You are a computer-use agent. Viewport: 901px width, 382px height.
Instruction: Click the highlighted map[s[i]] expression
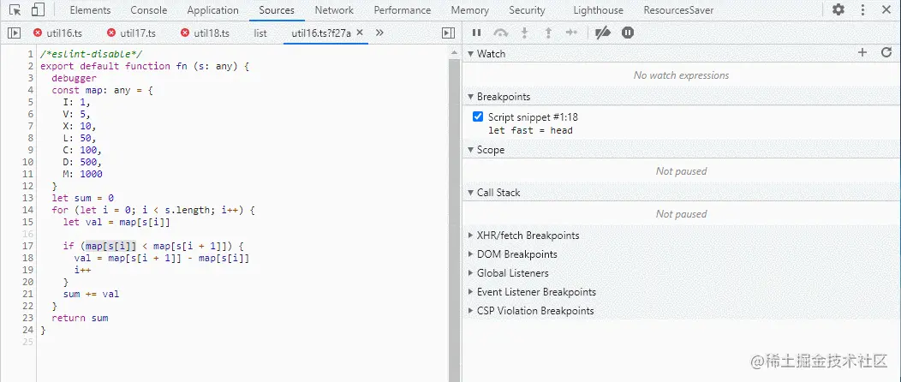(x=110, y=246)
